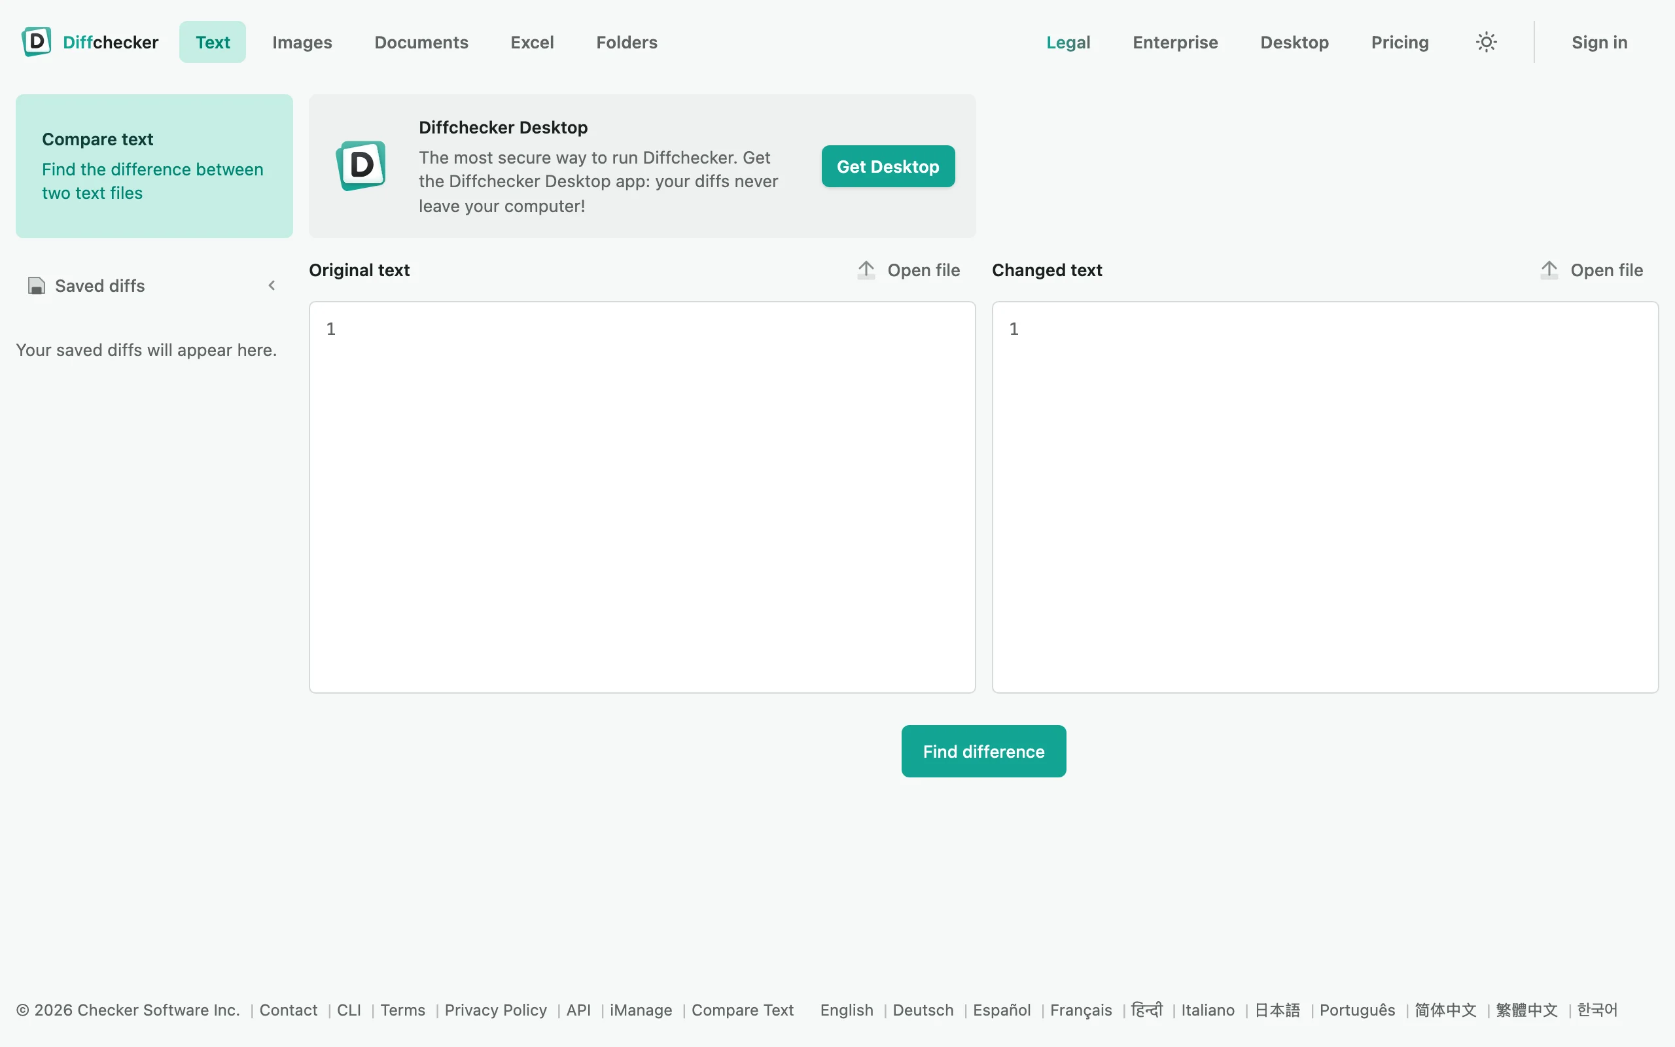Click the Compare text card in sidebar

point(154,166)
